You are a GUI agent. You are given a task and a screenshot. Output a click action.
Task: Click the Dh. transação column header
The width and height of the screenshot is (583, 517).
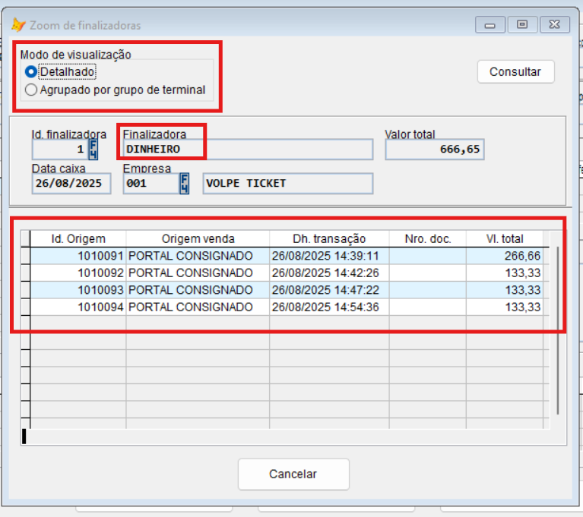click(329, 238)
